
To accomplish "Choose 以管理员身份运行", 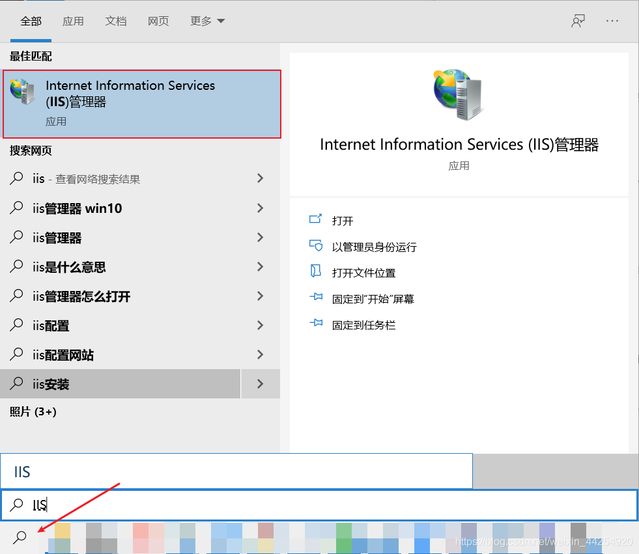I will pos(374,247).
